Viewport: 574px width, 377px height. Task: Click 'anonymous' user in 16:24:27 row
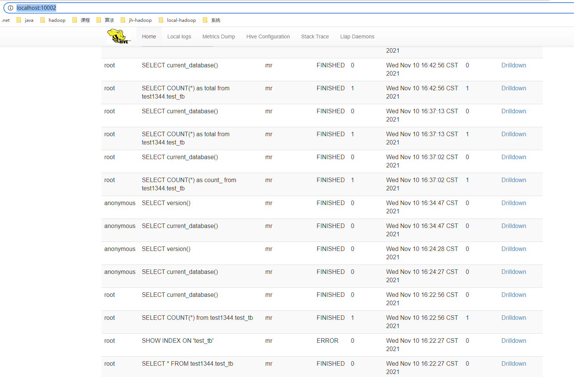[120, 272]
